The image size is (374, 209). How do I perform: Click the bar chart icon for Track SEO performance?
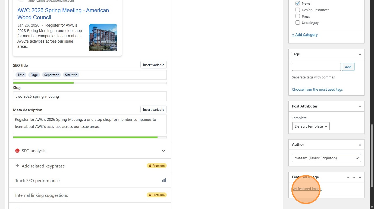[x=164, y=180]
